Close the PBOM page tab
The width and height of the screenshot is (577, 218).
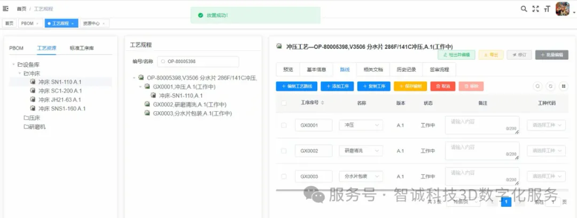pyautogui.click(x=37, y=24)
